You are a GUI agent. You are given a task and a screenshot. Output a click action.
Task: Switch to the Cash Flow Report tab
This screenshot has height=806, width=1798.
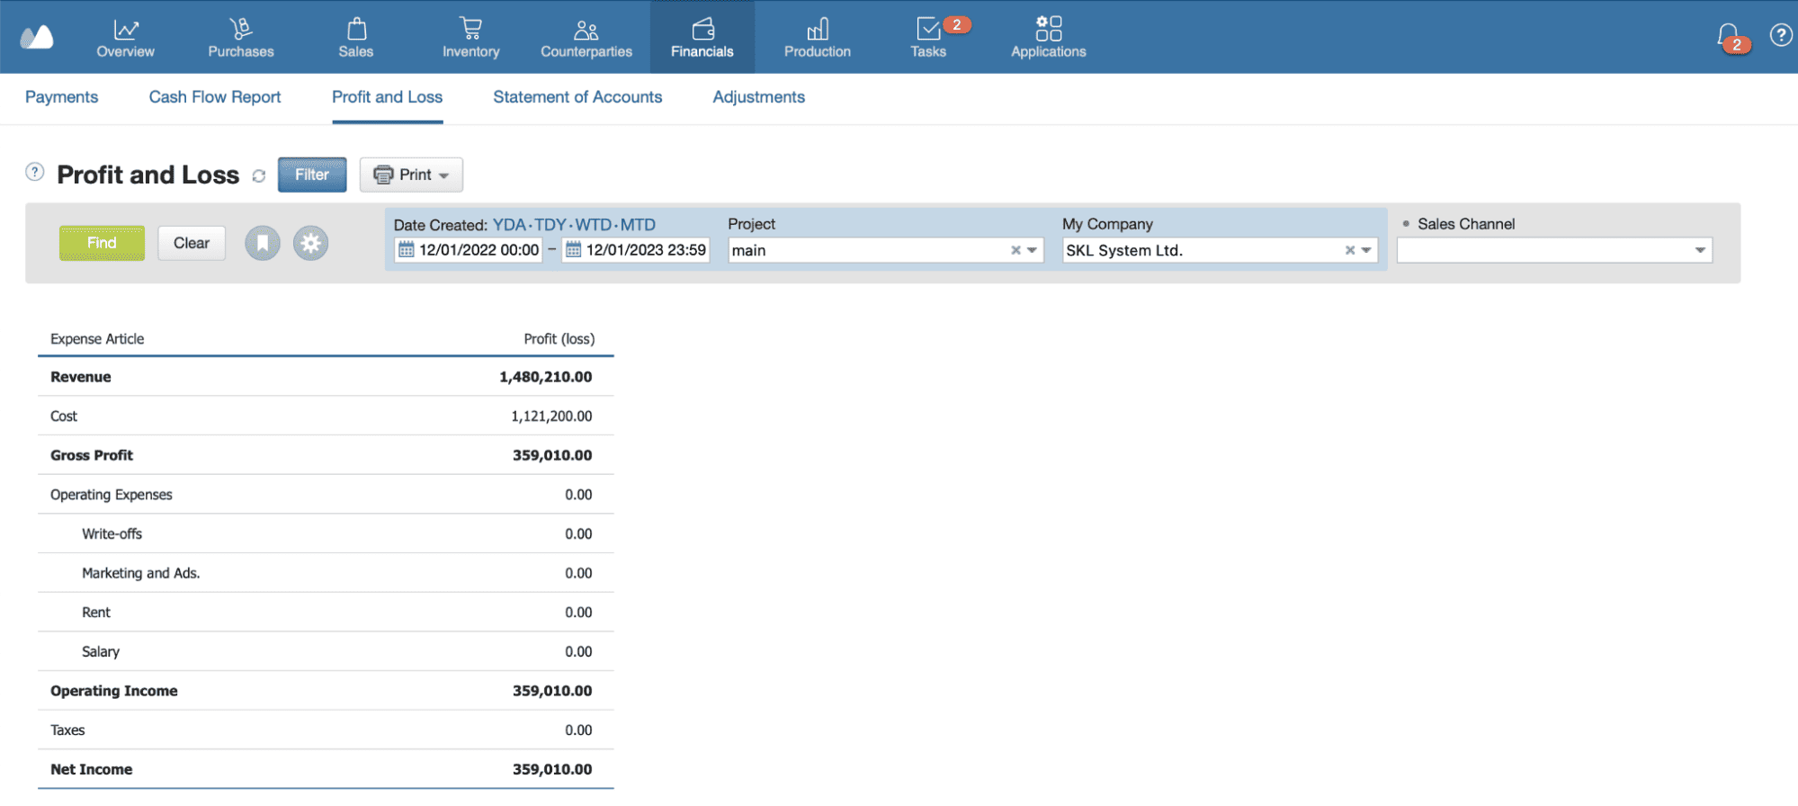pos(214,97)
